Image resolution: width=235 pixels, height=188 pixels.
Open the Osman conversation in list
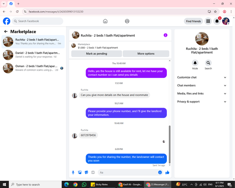pos(33,68)
